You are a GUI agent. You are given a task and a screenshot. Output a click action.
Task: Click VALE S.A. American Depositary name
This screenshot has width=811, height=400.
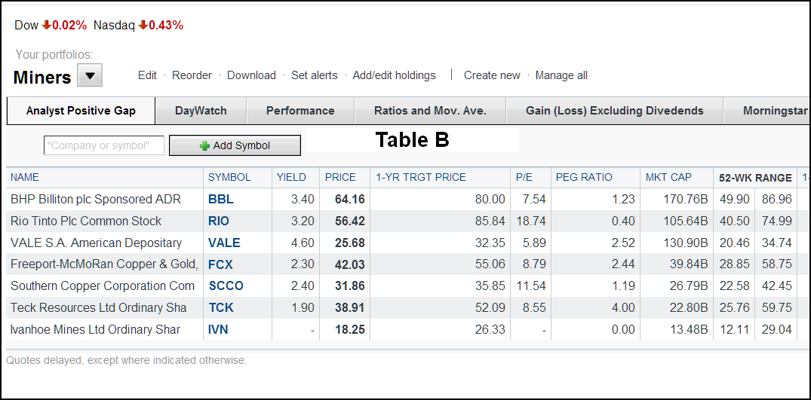pyautogui.click(x=97, y=243)
